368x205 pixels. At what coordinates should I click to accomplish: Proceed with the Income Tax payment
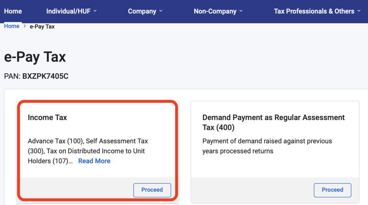152,190
